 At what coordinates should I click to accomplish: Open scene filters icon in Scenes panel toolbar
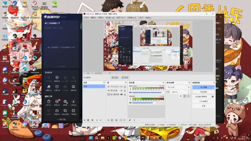click(x=93, y=120)
